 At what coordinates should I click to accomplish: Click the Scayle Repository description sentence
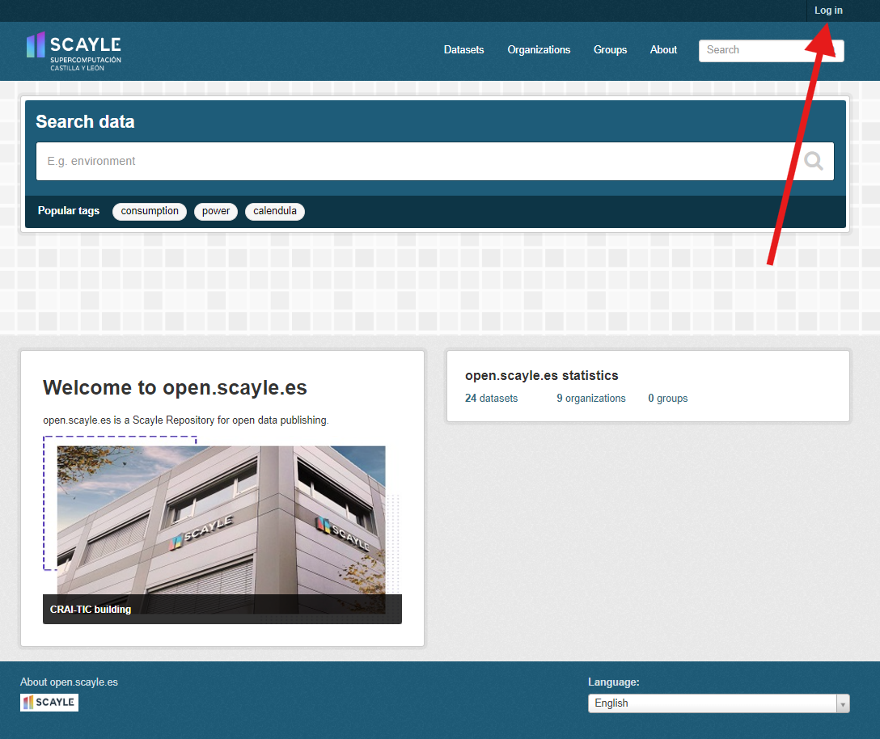tap(186, 420)
